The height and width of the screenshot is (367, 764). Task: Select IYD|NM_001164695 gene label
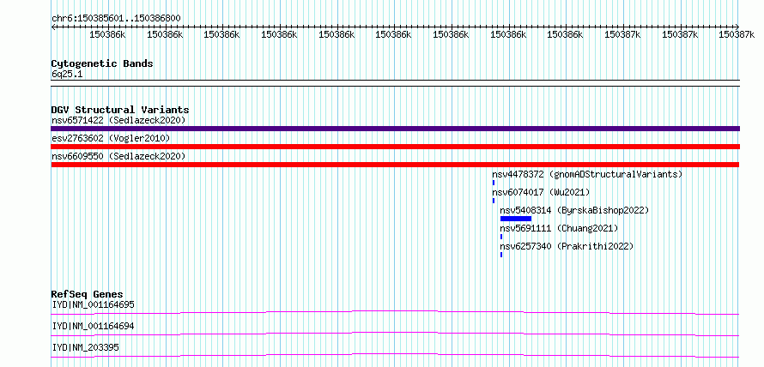(93, 304)
